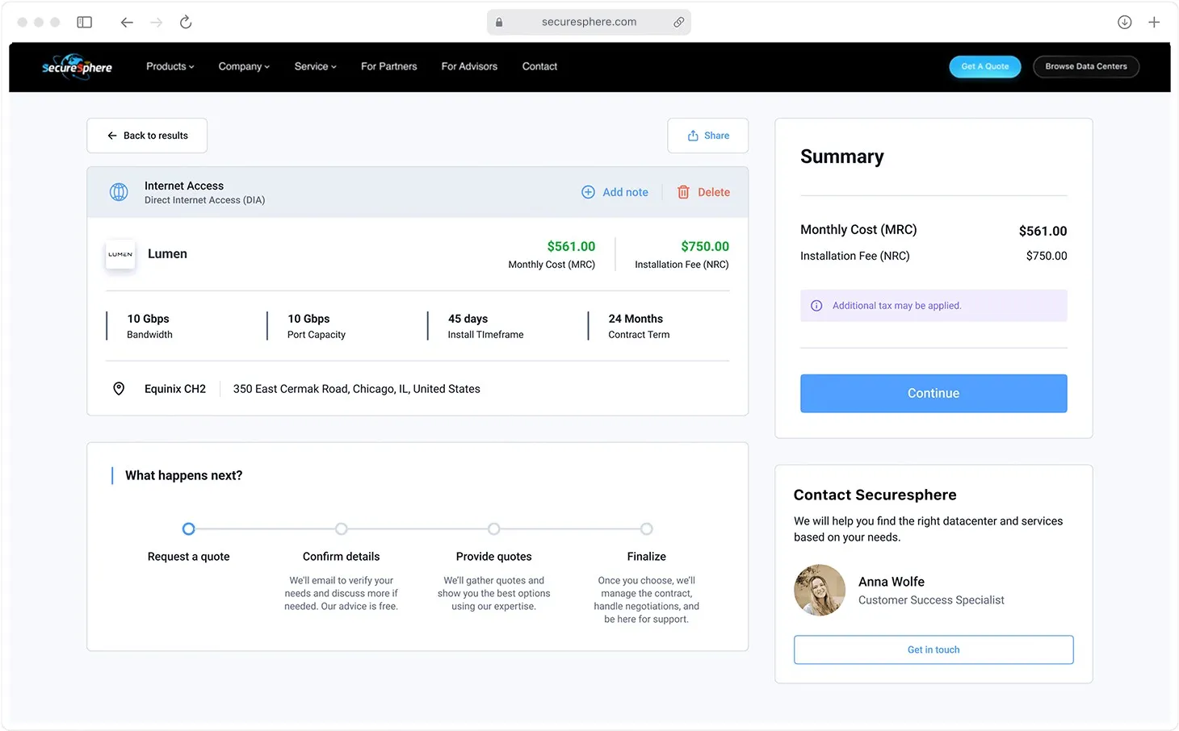Open the For Partners menu item
This screenshot has width=1179, height=731.
tap(388, 67)
